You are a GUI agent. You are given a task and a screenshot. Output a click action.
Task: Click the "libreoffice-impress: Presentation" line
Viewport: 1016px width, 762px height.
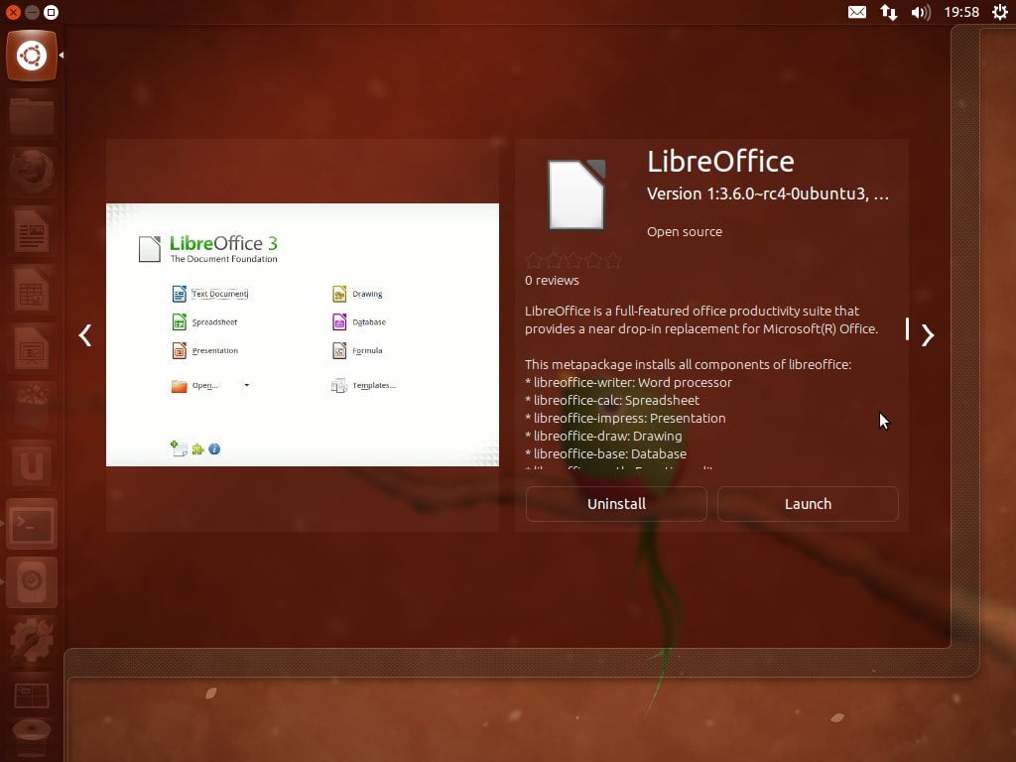click(625, 418)
